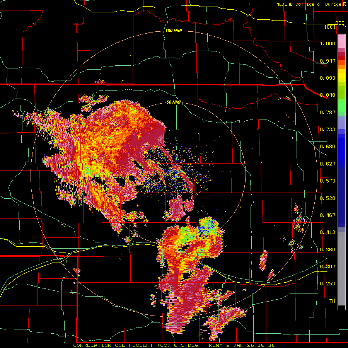348x348 pixels.
Task: Click the KLNX radar site at the range rings' center
Action: coord(175,174)
